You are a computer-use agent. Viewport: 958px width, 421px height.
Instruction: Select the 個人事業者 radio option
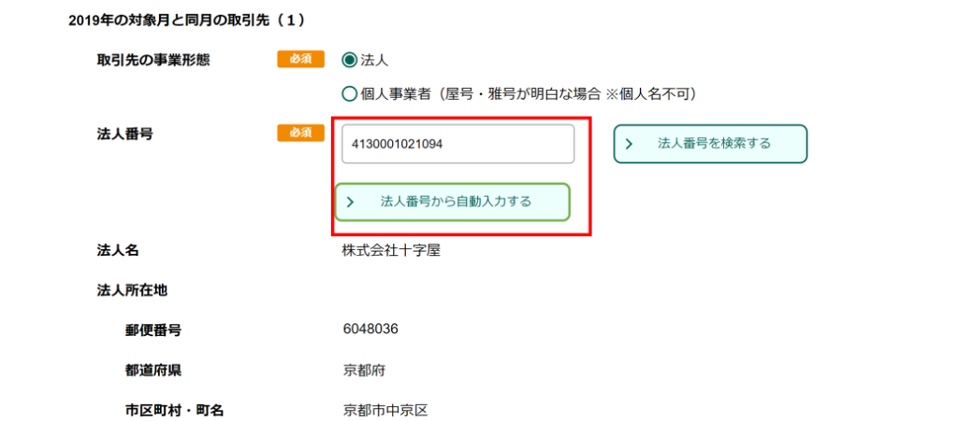[x=350, y=94]
